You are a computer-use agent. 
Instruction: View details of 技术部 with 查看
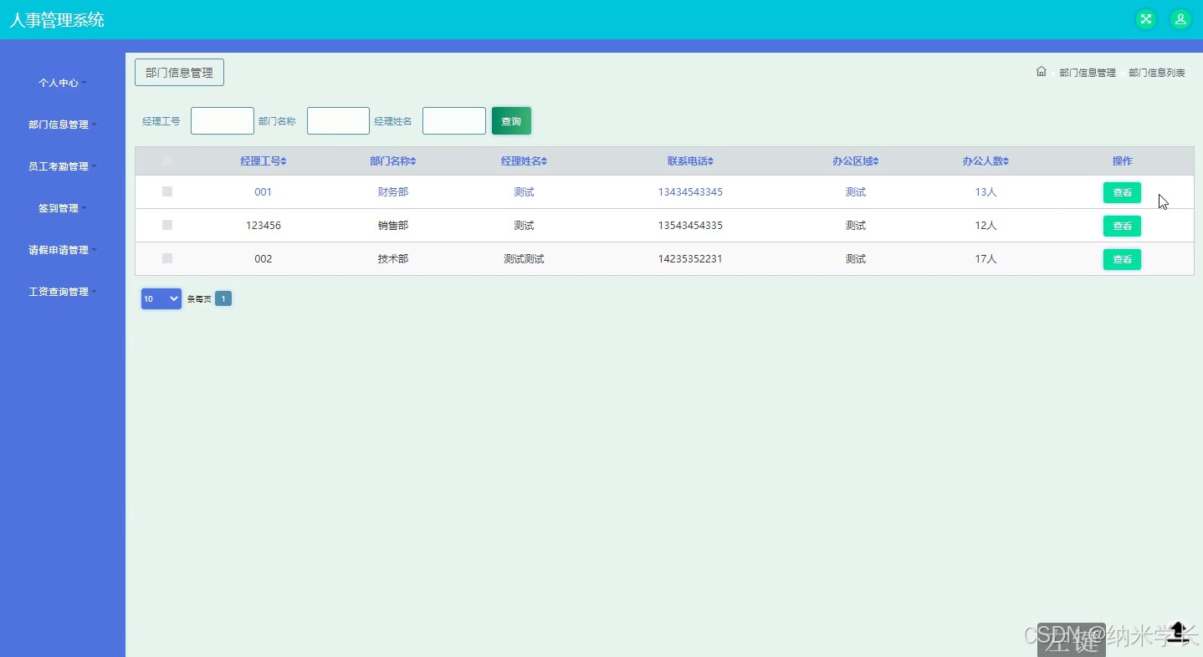click(1122, 259)
